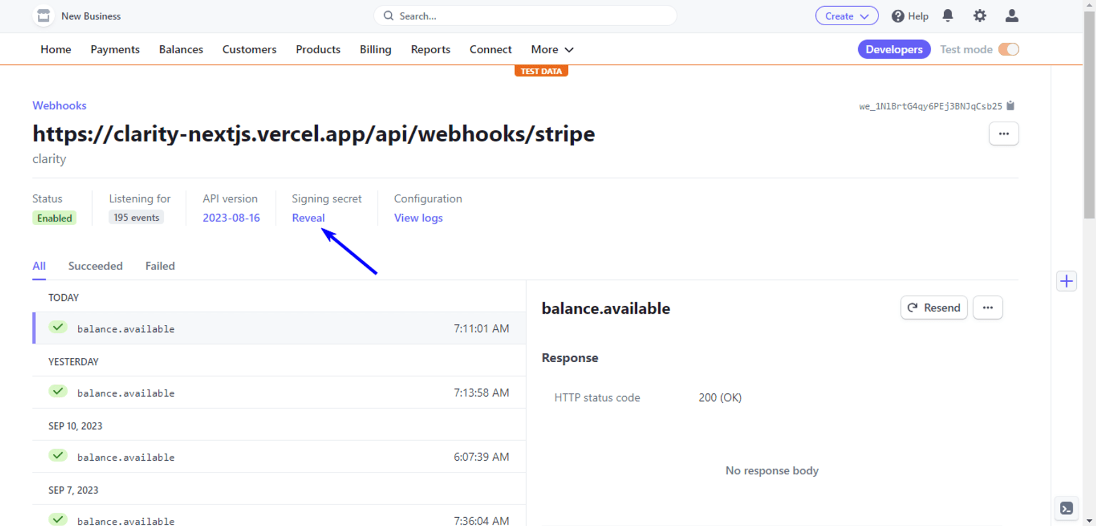Copy the webhook ID with clipboard icon

click(1011, 106)
